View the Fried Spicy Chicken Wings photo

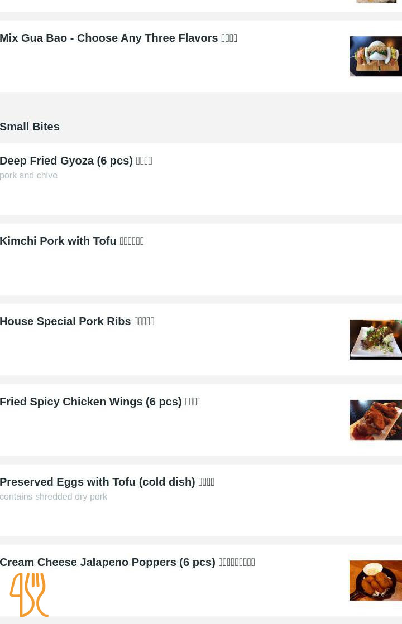(375, 419)
